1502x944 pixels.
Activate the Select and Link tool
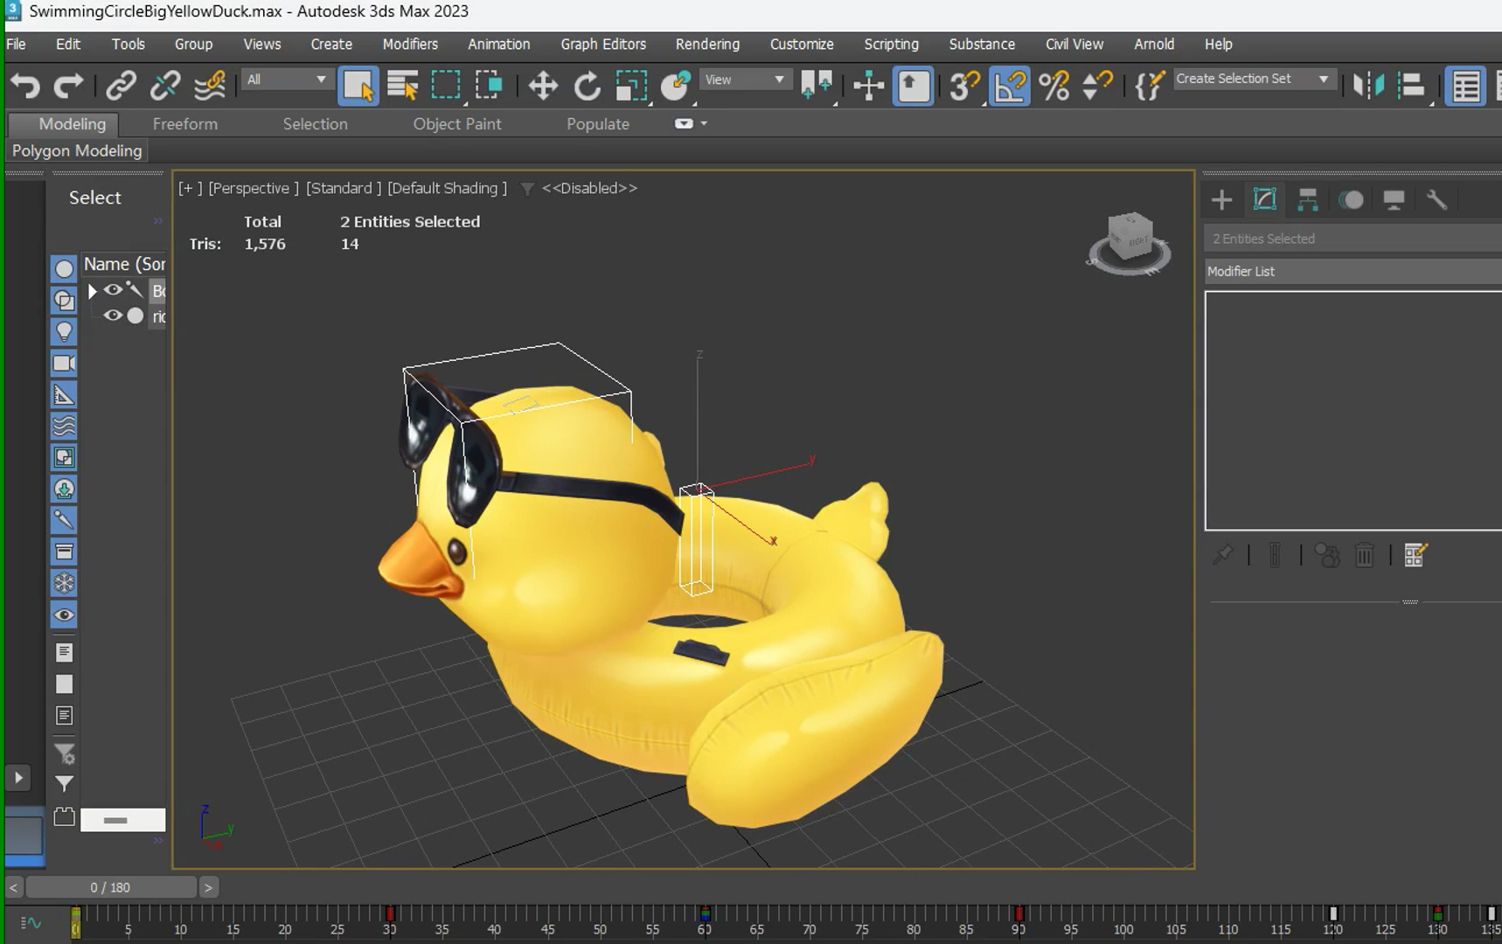click(121, 86)
